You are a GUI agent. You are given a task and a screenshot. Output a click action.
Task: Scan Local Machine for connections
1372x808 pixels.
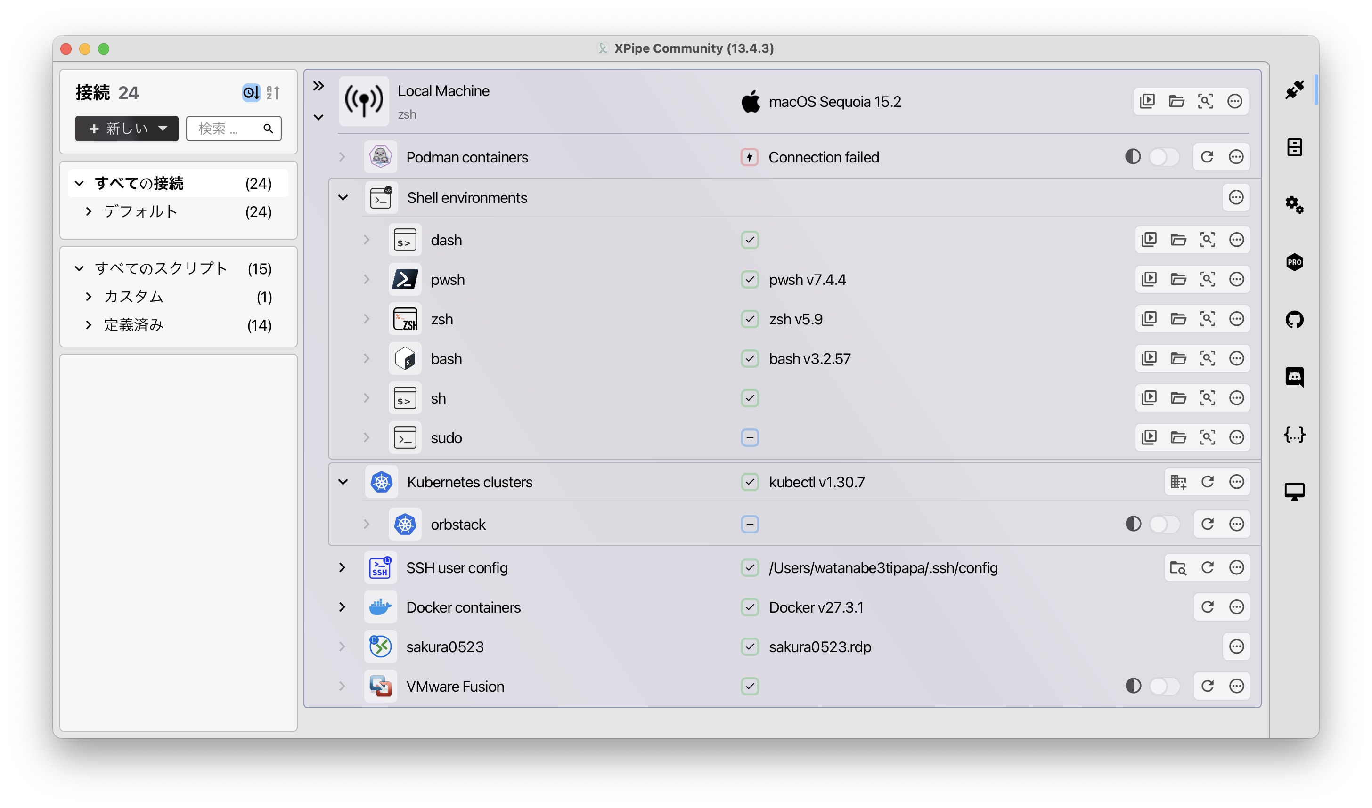pos(1205,101)
